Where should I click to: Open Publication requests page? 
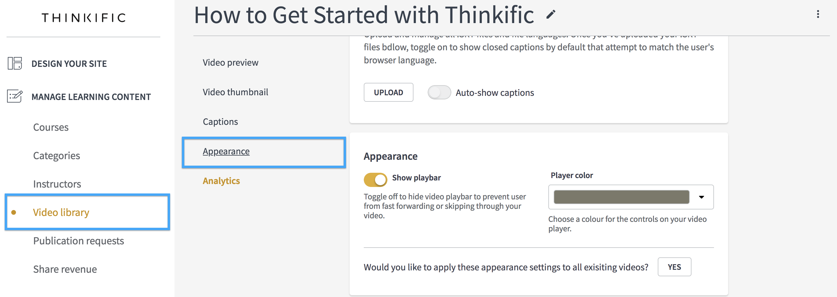click(78, 241)
